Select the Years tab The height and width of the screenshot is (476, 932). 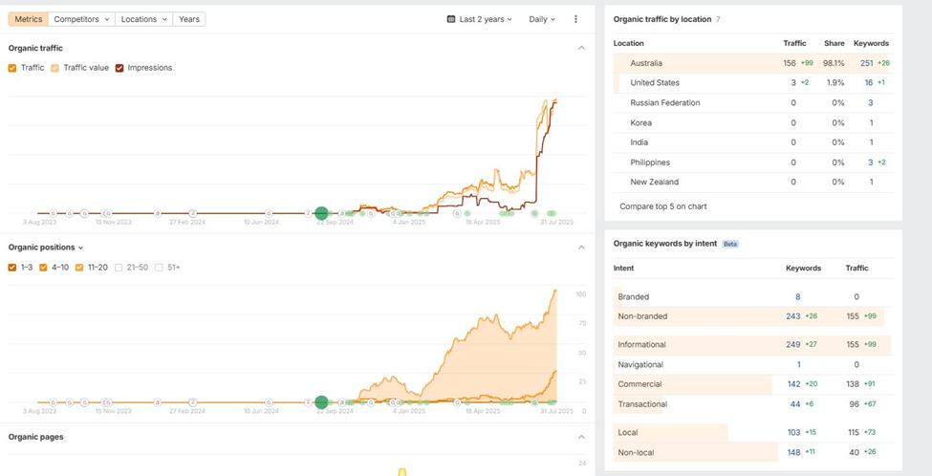coord(189,19)
